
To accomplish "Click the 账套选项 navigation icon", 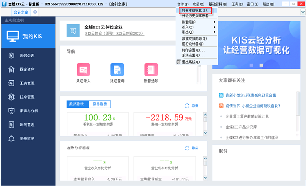I will coord(151,70).
